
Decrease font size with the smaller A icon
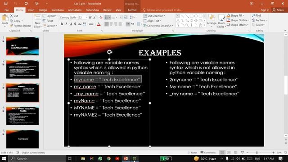(94, 18)
